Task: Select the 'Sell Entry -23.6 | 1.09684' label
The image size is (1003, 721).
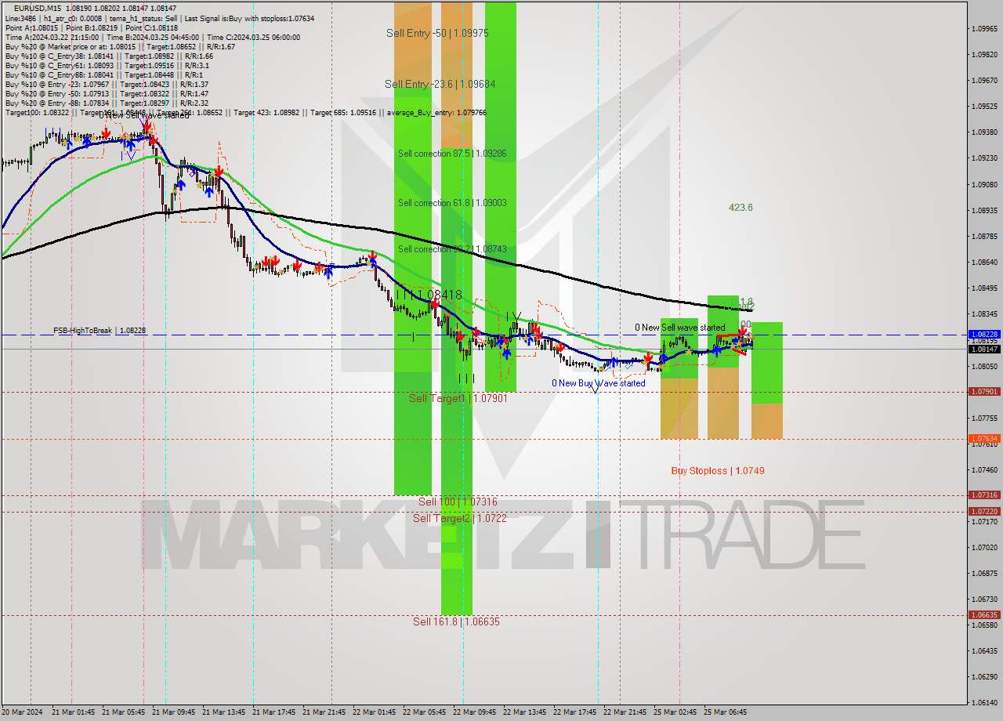Action: 440,84
